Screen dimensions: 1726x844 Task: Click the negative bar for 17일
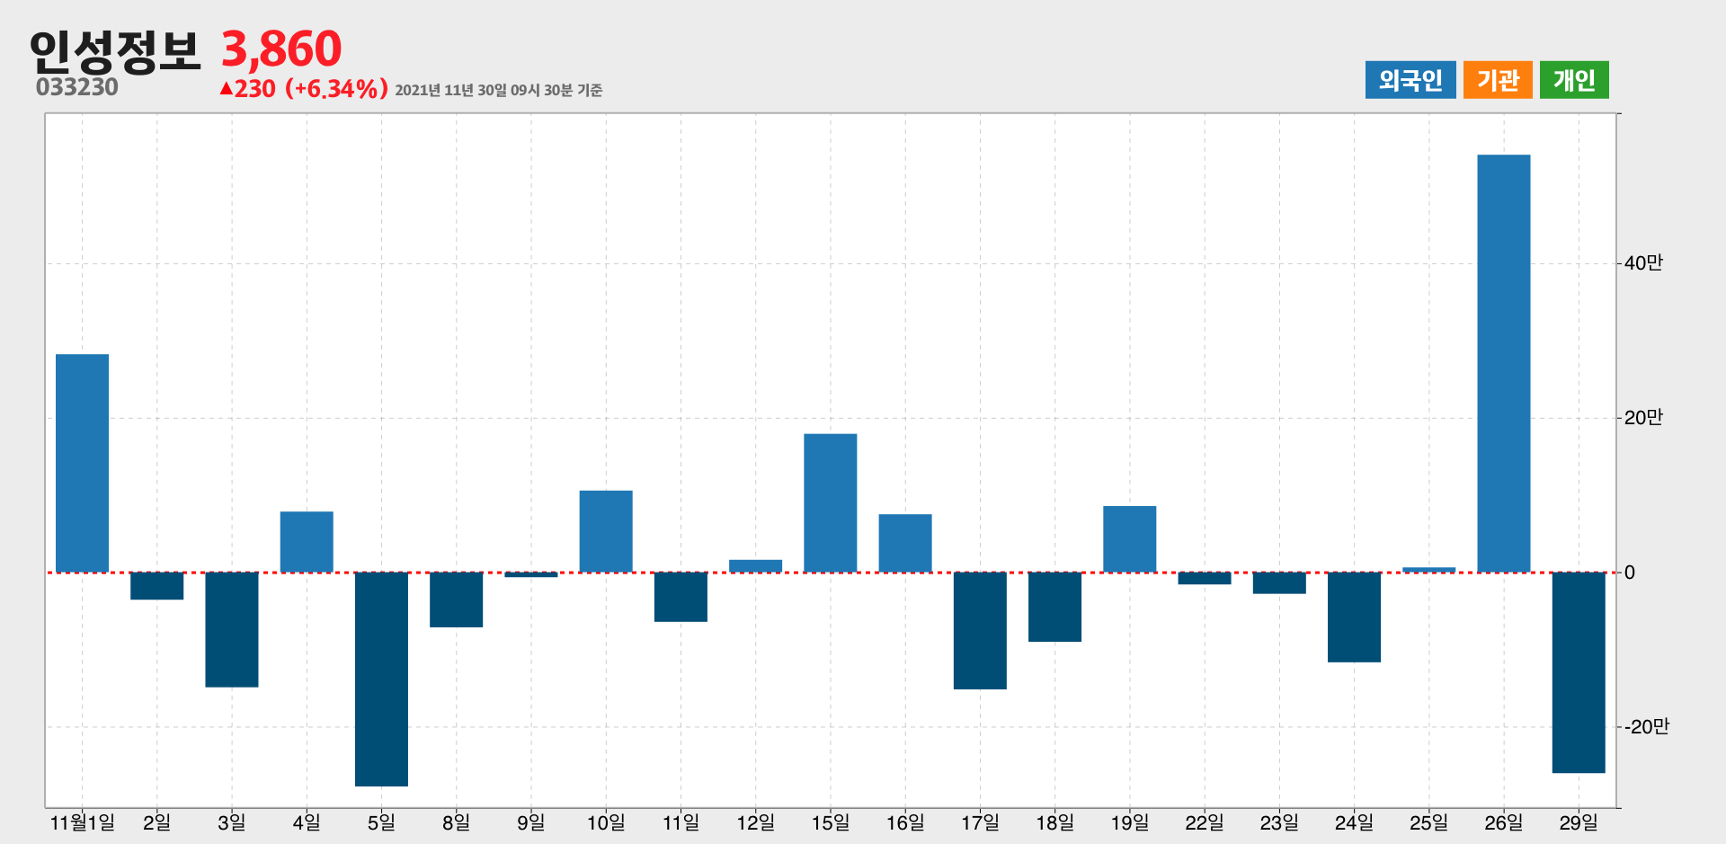(x=980, y=631)
